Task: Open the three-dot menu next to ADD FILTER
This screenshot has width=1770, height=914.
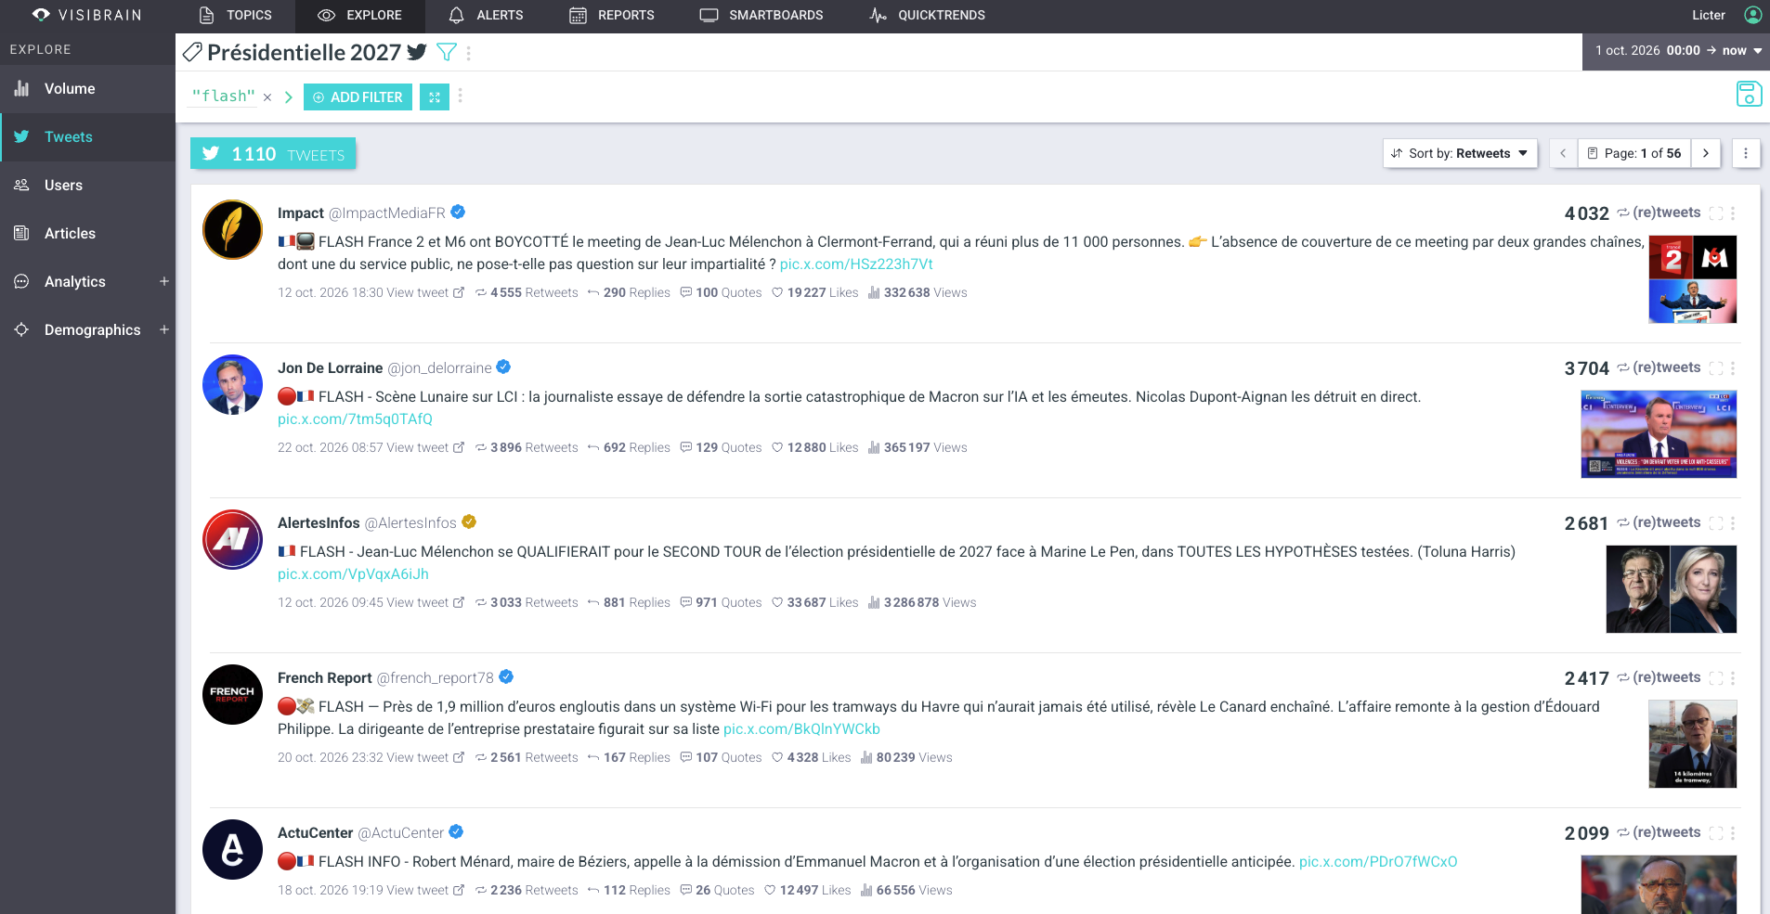Action: [x=461, y=96]
